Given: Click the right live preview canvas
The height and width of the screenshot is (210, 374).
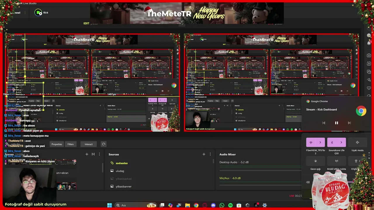Looking at the screenshot, I should coord(271,83).
